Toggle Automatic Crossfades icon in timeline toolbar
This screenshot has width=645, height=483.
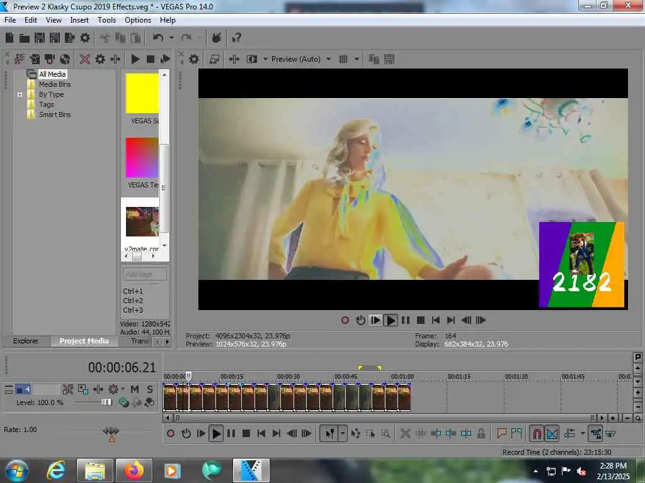pos(552,433)
